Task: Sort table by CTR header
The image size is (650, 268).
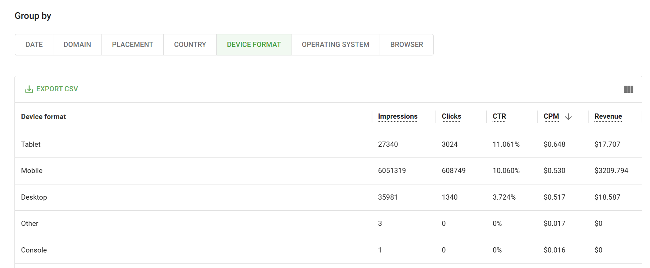Action: click(499, 116)
